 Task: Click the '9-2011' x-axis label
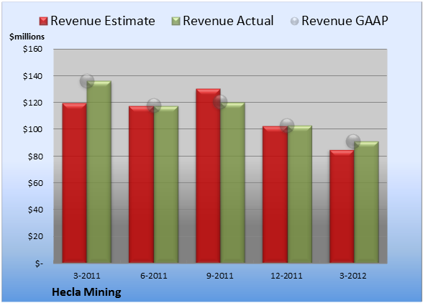coord(220,276)
